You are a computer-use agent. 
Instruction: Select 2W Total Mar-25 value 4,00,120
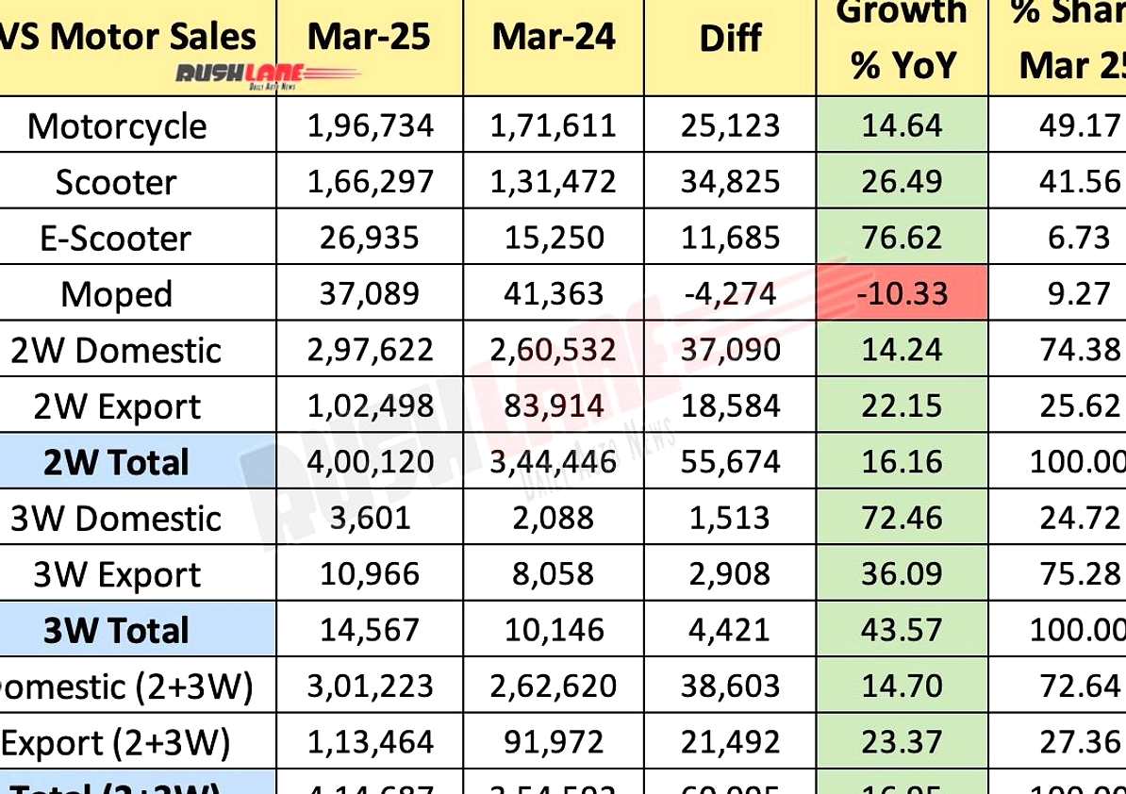[370, 462]
